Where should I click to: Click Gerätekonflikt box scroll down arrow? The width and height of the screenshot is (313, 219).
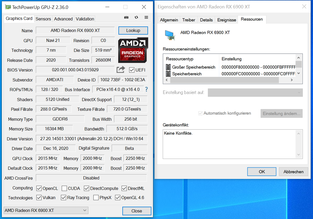coord(299,155)
